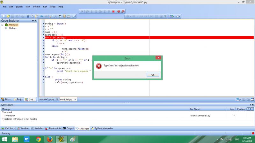Pin the Code Explorer panel
Image resolution: width=255 pixels, height=143 pixels.
(33, 20)
